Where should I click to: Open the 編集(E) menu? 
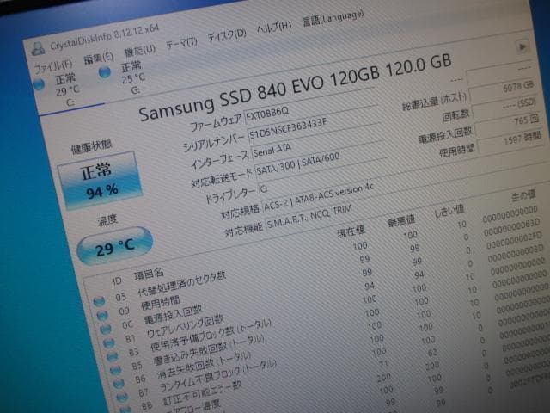99,58
